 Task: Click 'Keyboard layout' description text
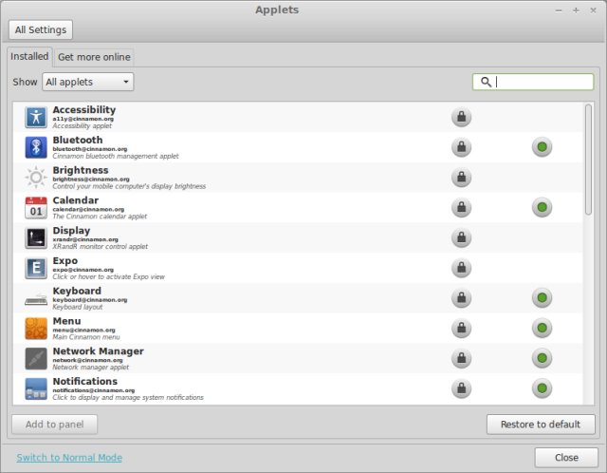tap(78, 307)
